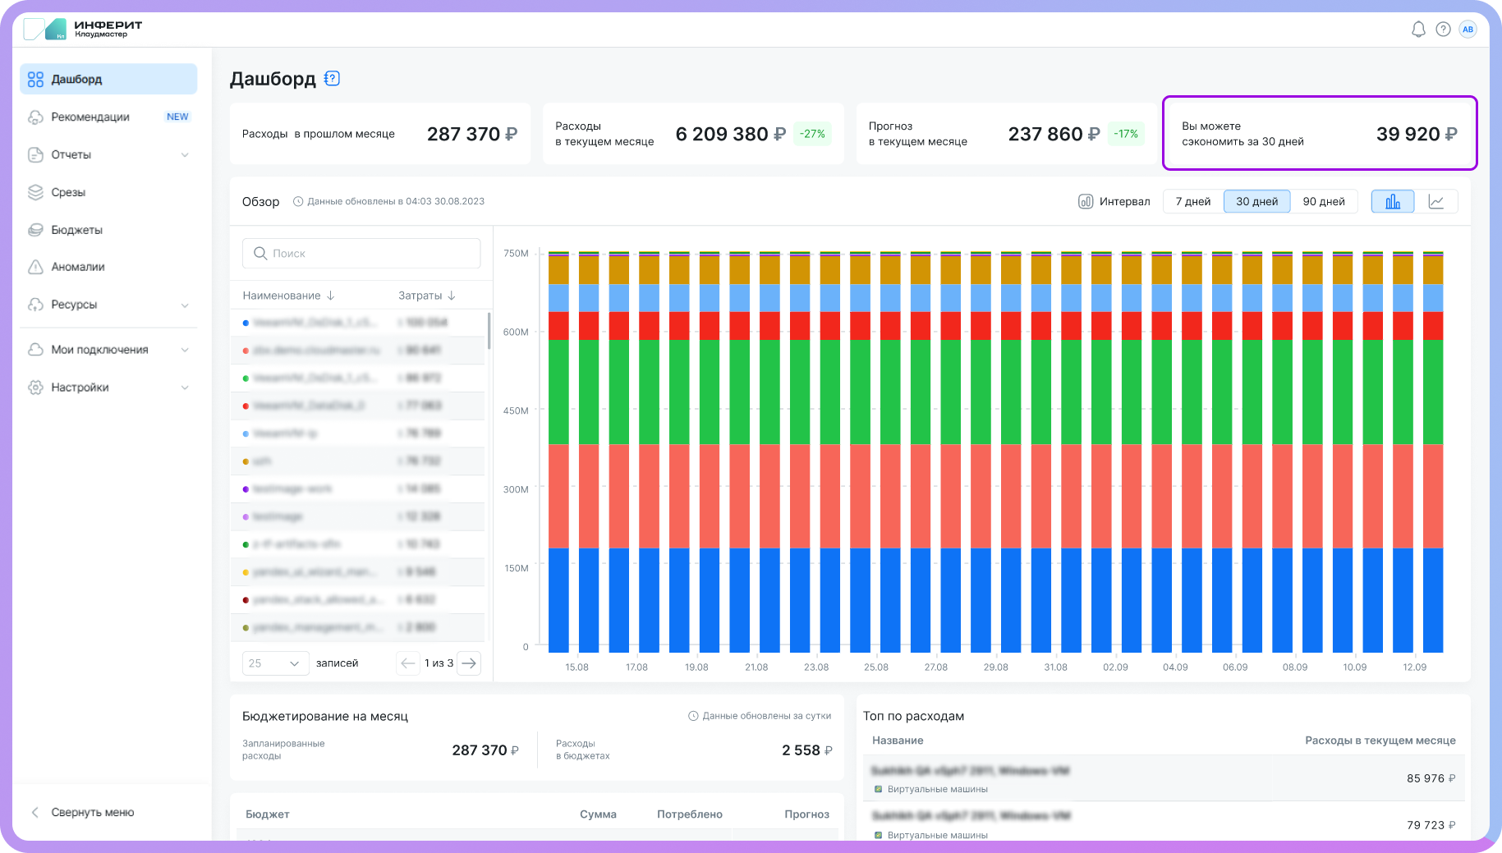This screenshot has height=853, width=1502.
Task: Open the AB user avatar menu
Action: 1468,30
